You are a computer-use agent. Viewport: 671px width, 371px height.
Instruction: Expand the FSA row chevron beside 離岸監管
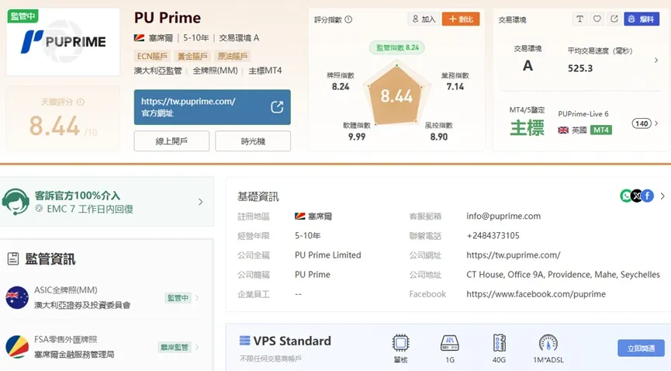197,347
